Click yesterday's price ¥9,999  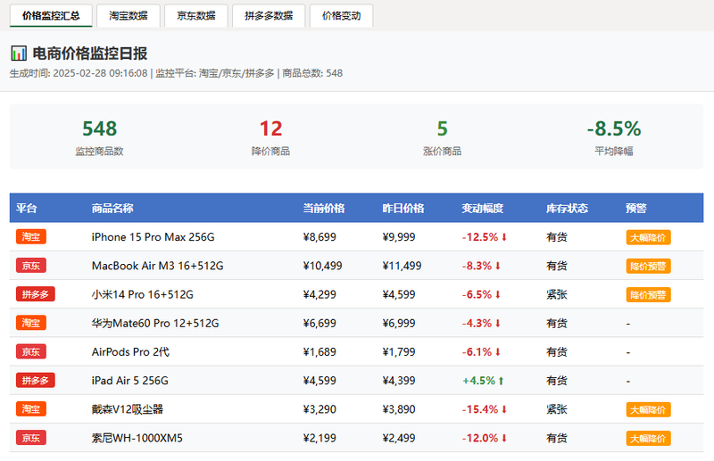tap(399, 237)
